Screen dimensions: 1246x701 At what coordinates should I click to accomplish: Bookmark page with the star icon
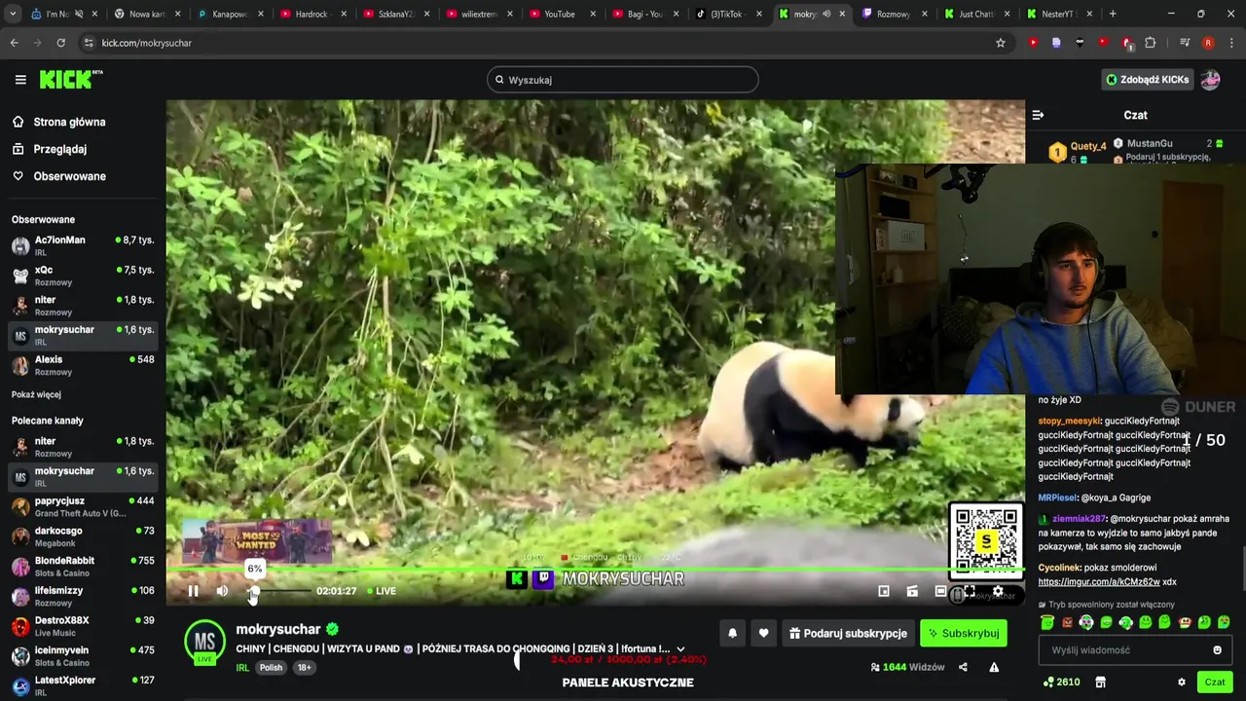point(1000,43)
